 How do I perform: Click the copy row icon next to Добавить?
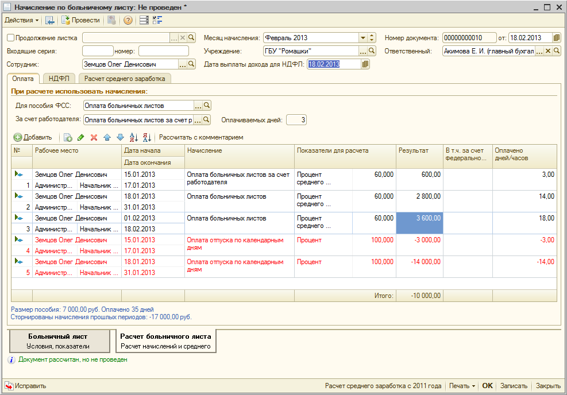point(67,138)
